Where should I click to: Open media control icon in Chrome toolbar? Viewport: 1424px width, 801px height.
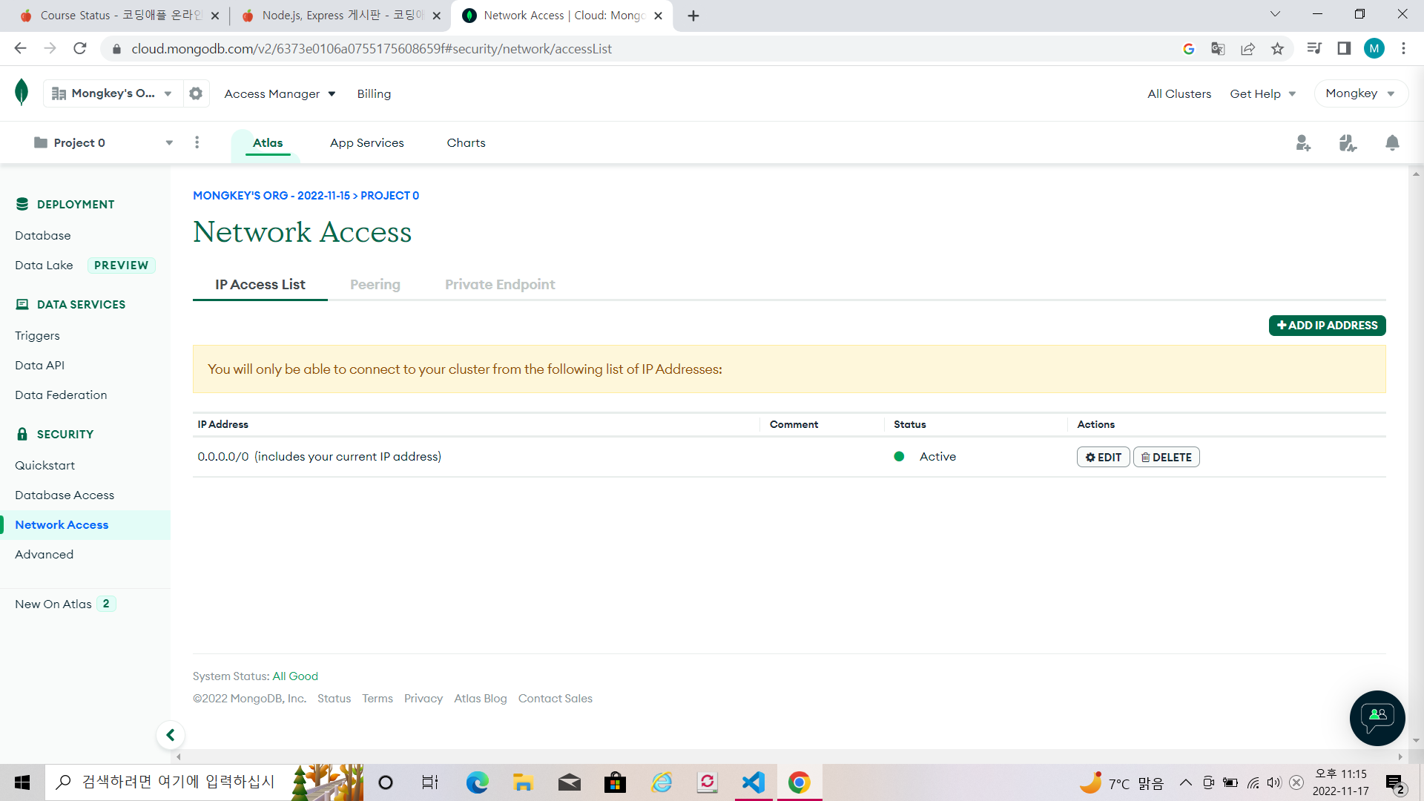point(1314,49)
